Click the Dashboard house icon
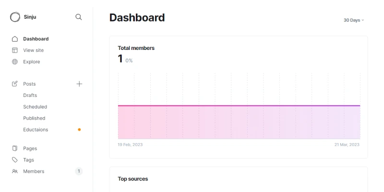The width and height of the screenshot is (384, 192). (x=15, y=39)
